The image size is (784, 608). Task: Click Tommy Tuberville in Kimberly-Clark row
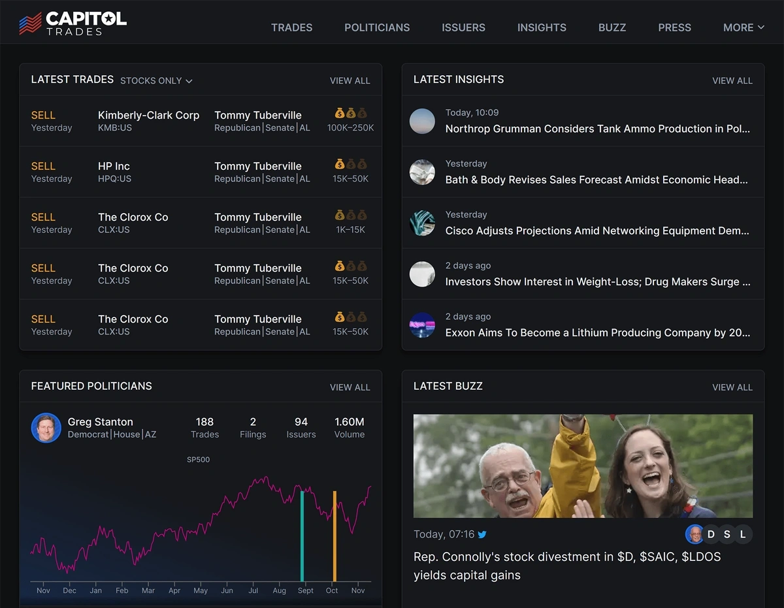[x=258, y=115]
